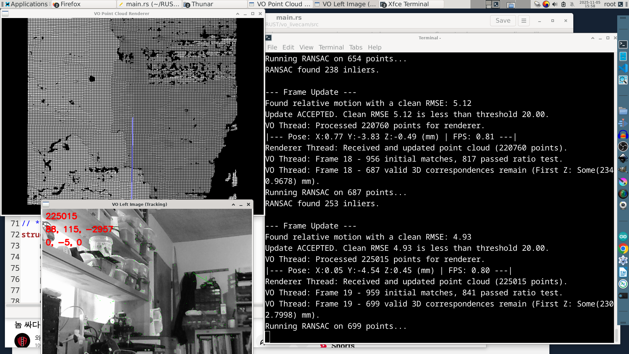Viewport: 629px width, 354px height.
Task: Expand the root user menu
Action: pyautogui.click(x=610, y=4)
